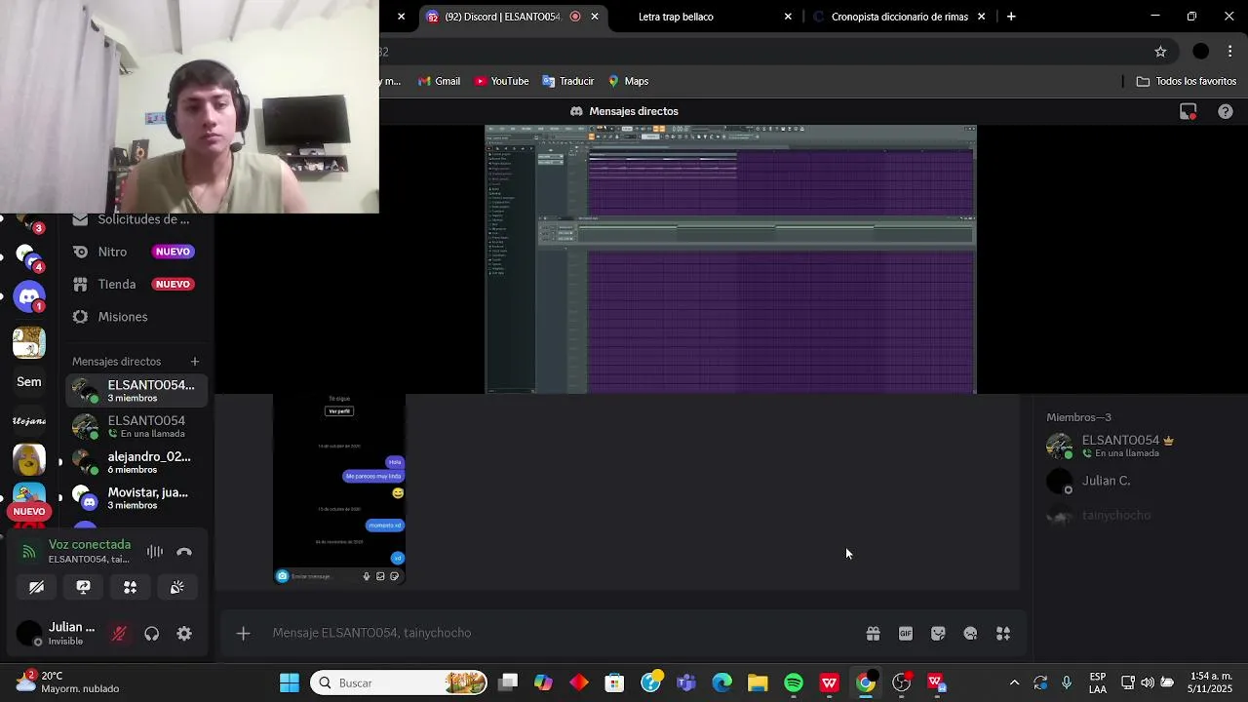The image size is (1248, 702).
Task: Add attachment with plus button
Action: click(x=243, y=634)
